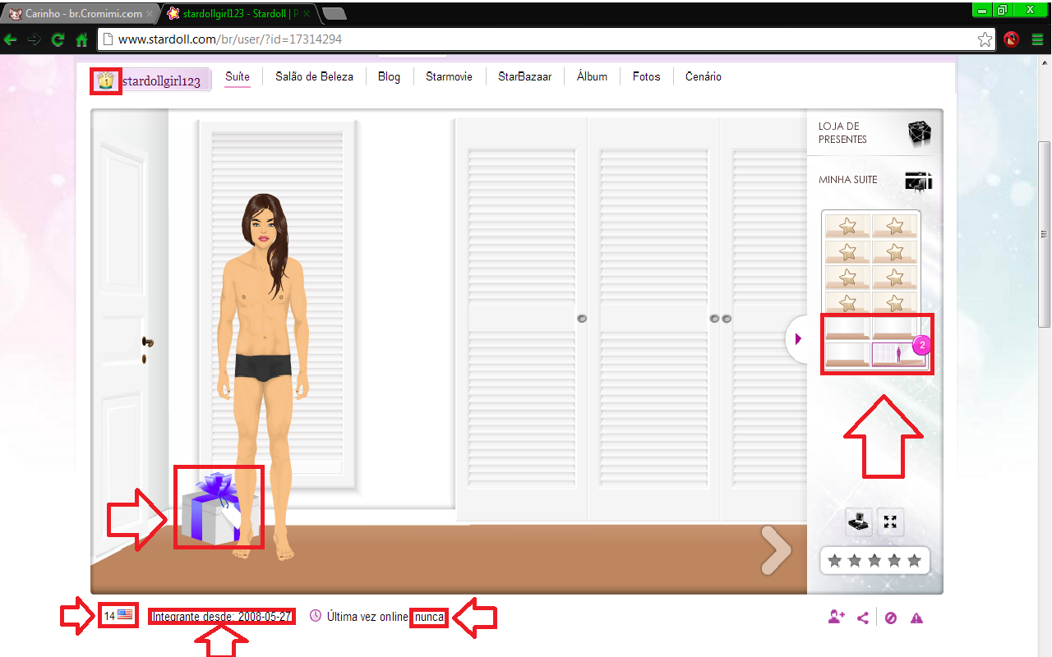Switch to the Salão de Beleza tab
Image resolution: width=1052 pixels, height=657 pixels.
pos(316,76)
